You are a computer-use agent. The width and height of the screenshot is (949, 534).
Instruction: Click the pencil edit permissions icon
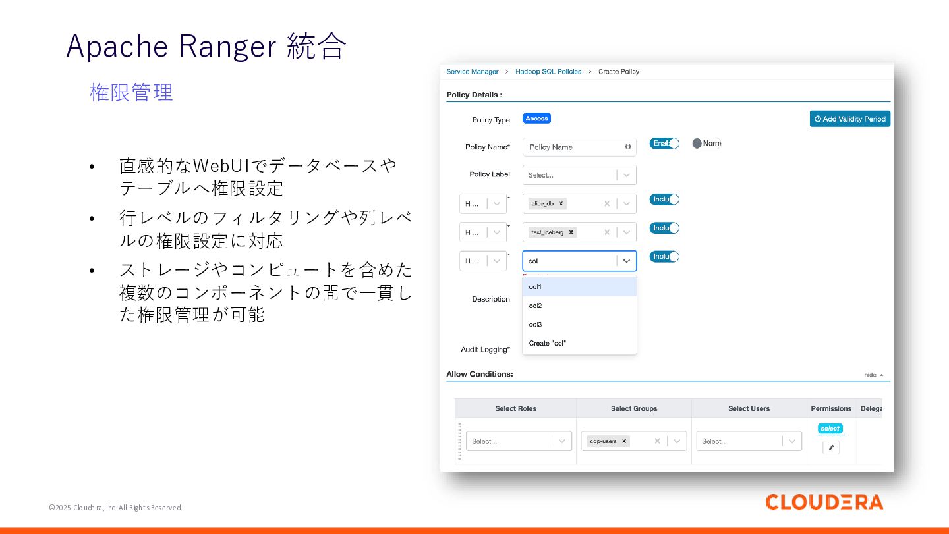(831, 448)
